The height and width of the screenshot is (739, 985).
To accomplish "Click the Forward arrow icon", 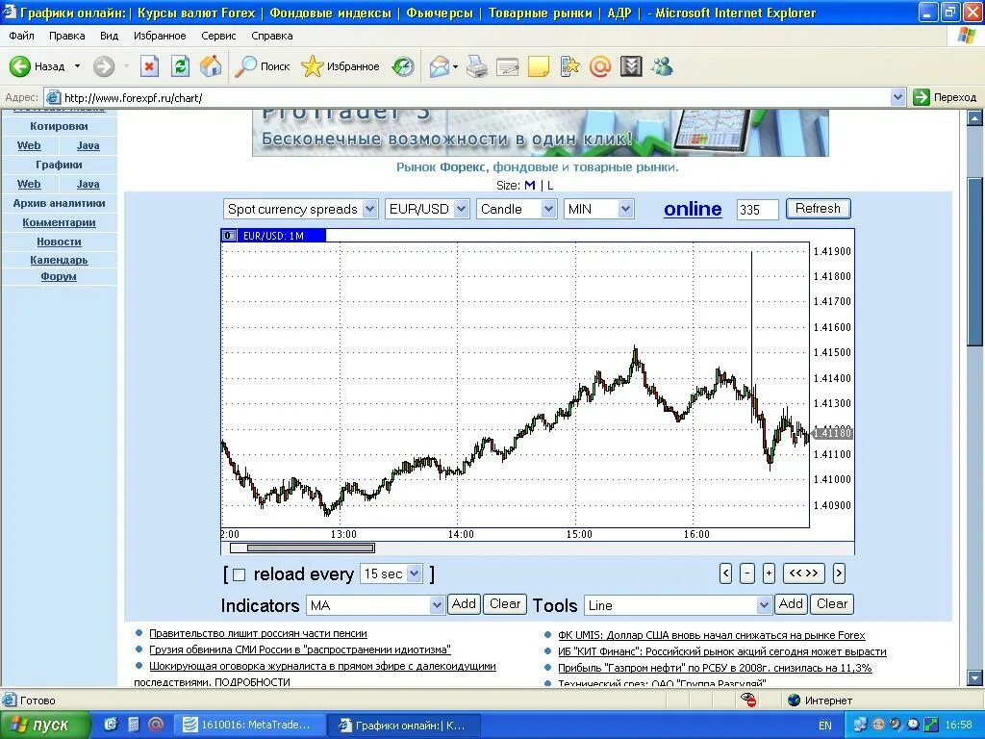I will coord(104,66).
